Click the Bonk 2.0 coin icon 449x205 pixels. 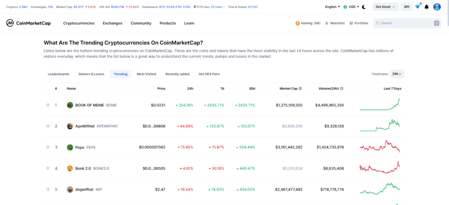(70, 168)
